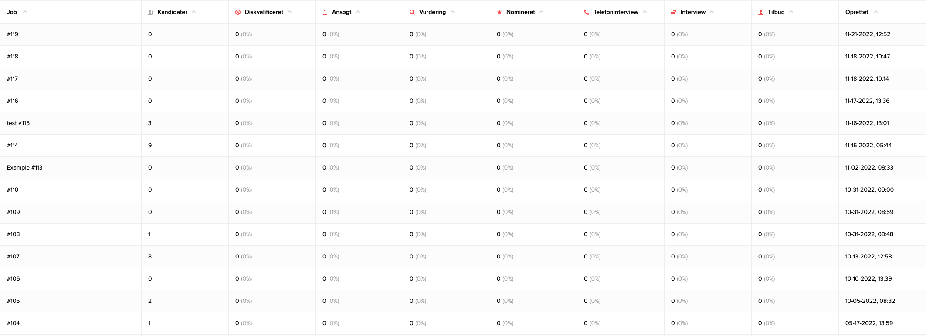Sort by Job column using its arrow
Image resolution: width=926 pixels, height=336 pixels.
[25, 12]
